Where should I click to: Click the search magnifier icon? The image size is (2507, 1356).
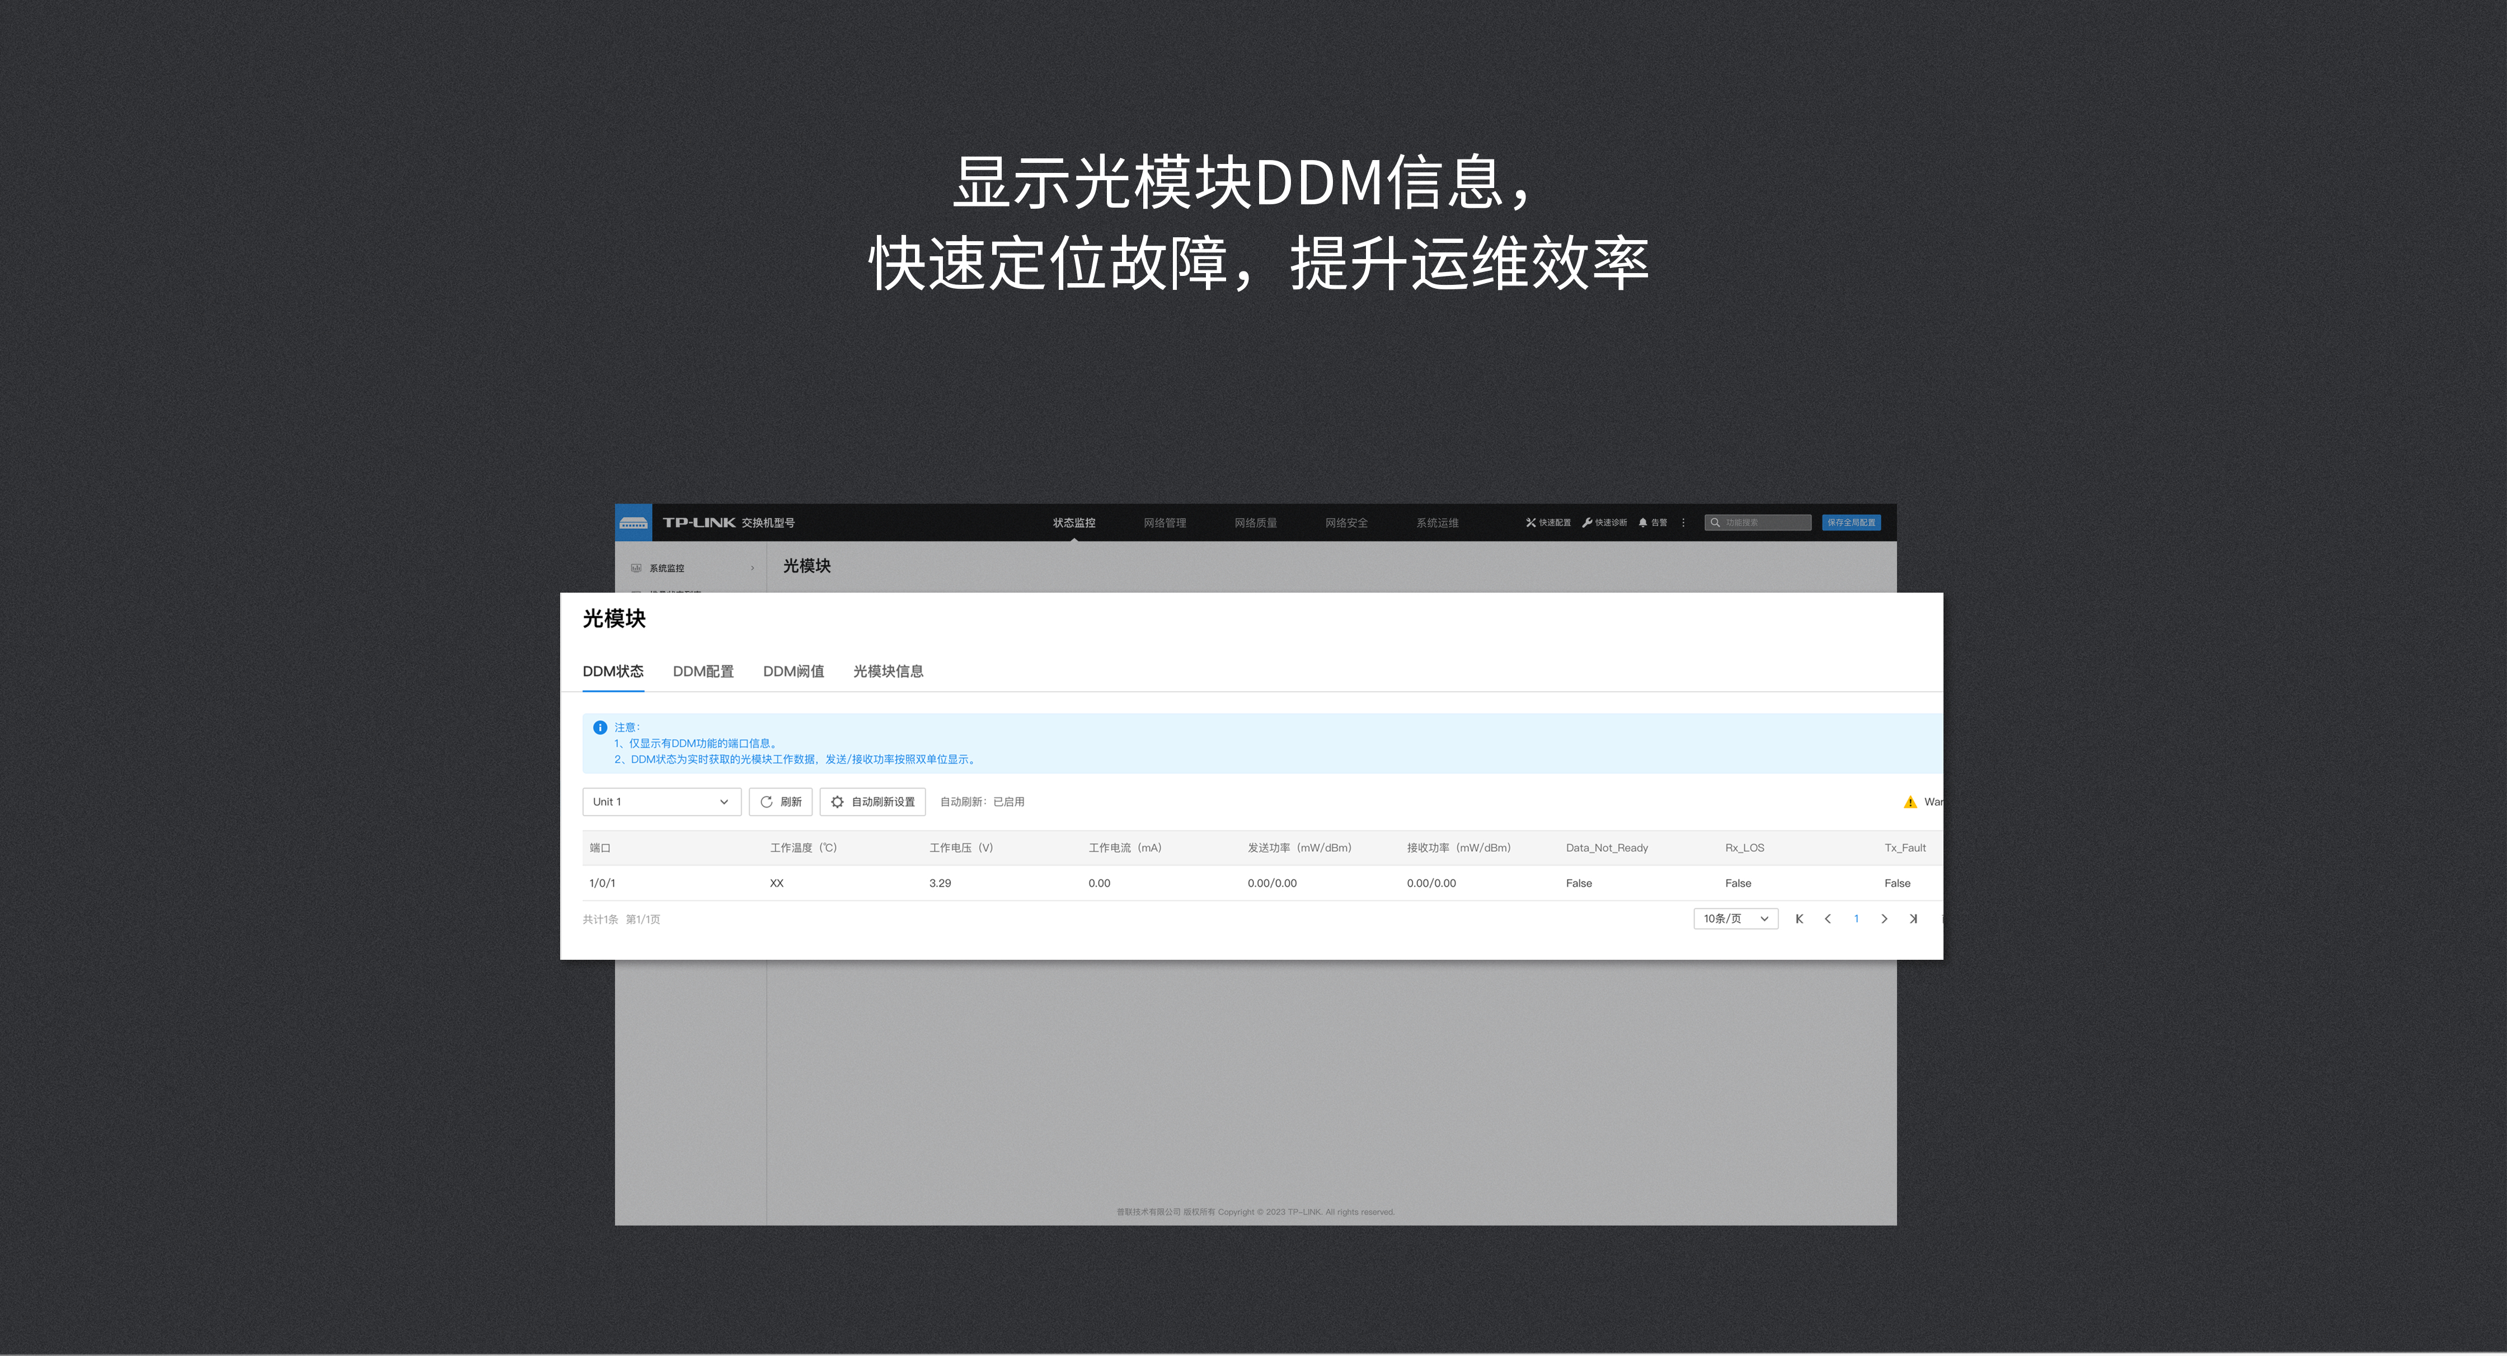tap(1715, 523)
